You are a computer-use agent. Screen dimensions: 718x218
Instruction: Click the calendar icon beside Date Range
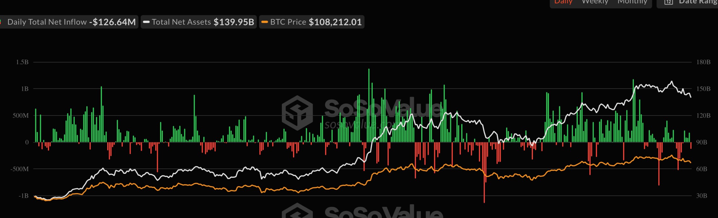pyautogui.click(x=669, y=2)
